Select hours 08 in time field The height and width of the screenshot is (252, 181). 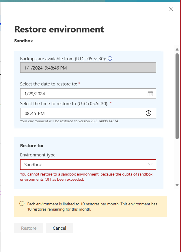pyautogui.click(x=27, y=114)
